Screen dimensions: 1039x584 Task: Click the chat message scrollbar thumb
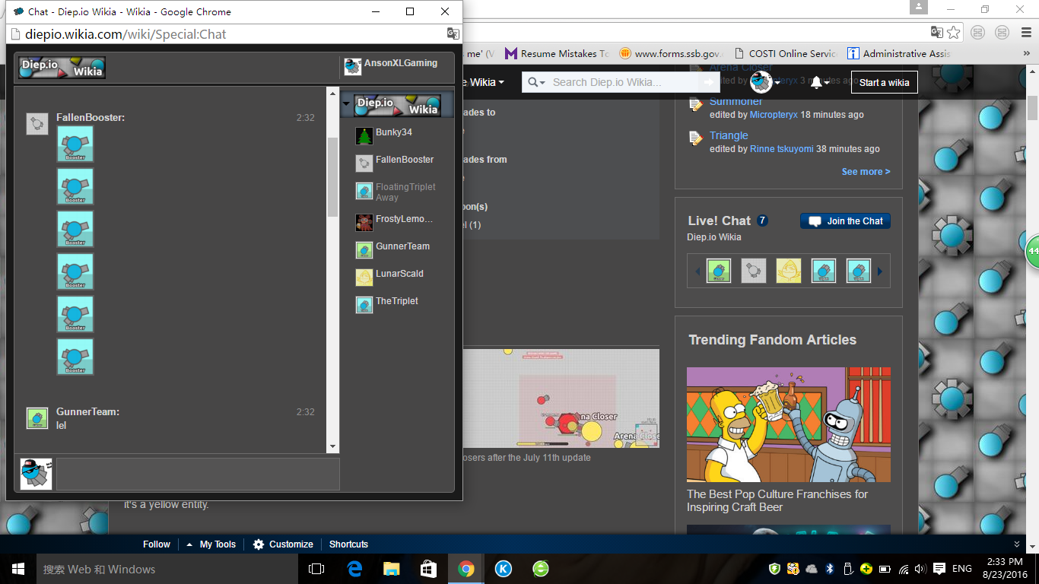point(332,177)
